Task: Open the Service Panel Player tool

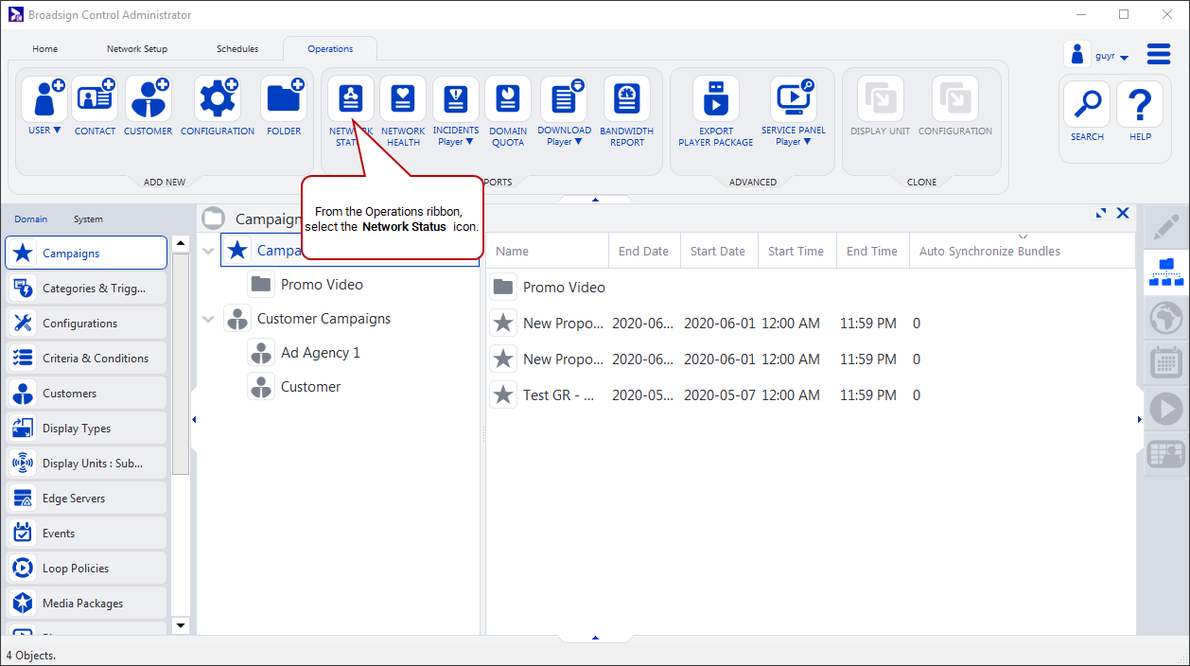Action: point(793,98)
